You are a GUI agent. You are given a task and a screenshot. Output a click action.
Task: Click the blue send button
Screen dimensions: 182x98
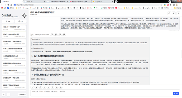(176, 94)
